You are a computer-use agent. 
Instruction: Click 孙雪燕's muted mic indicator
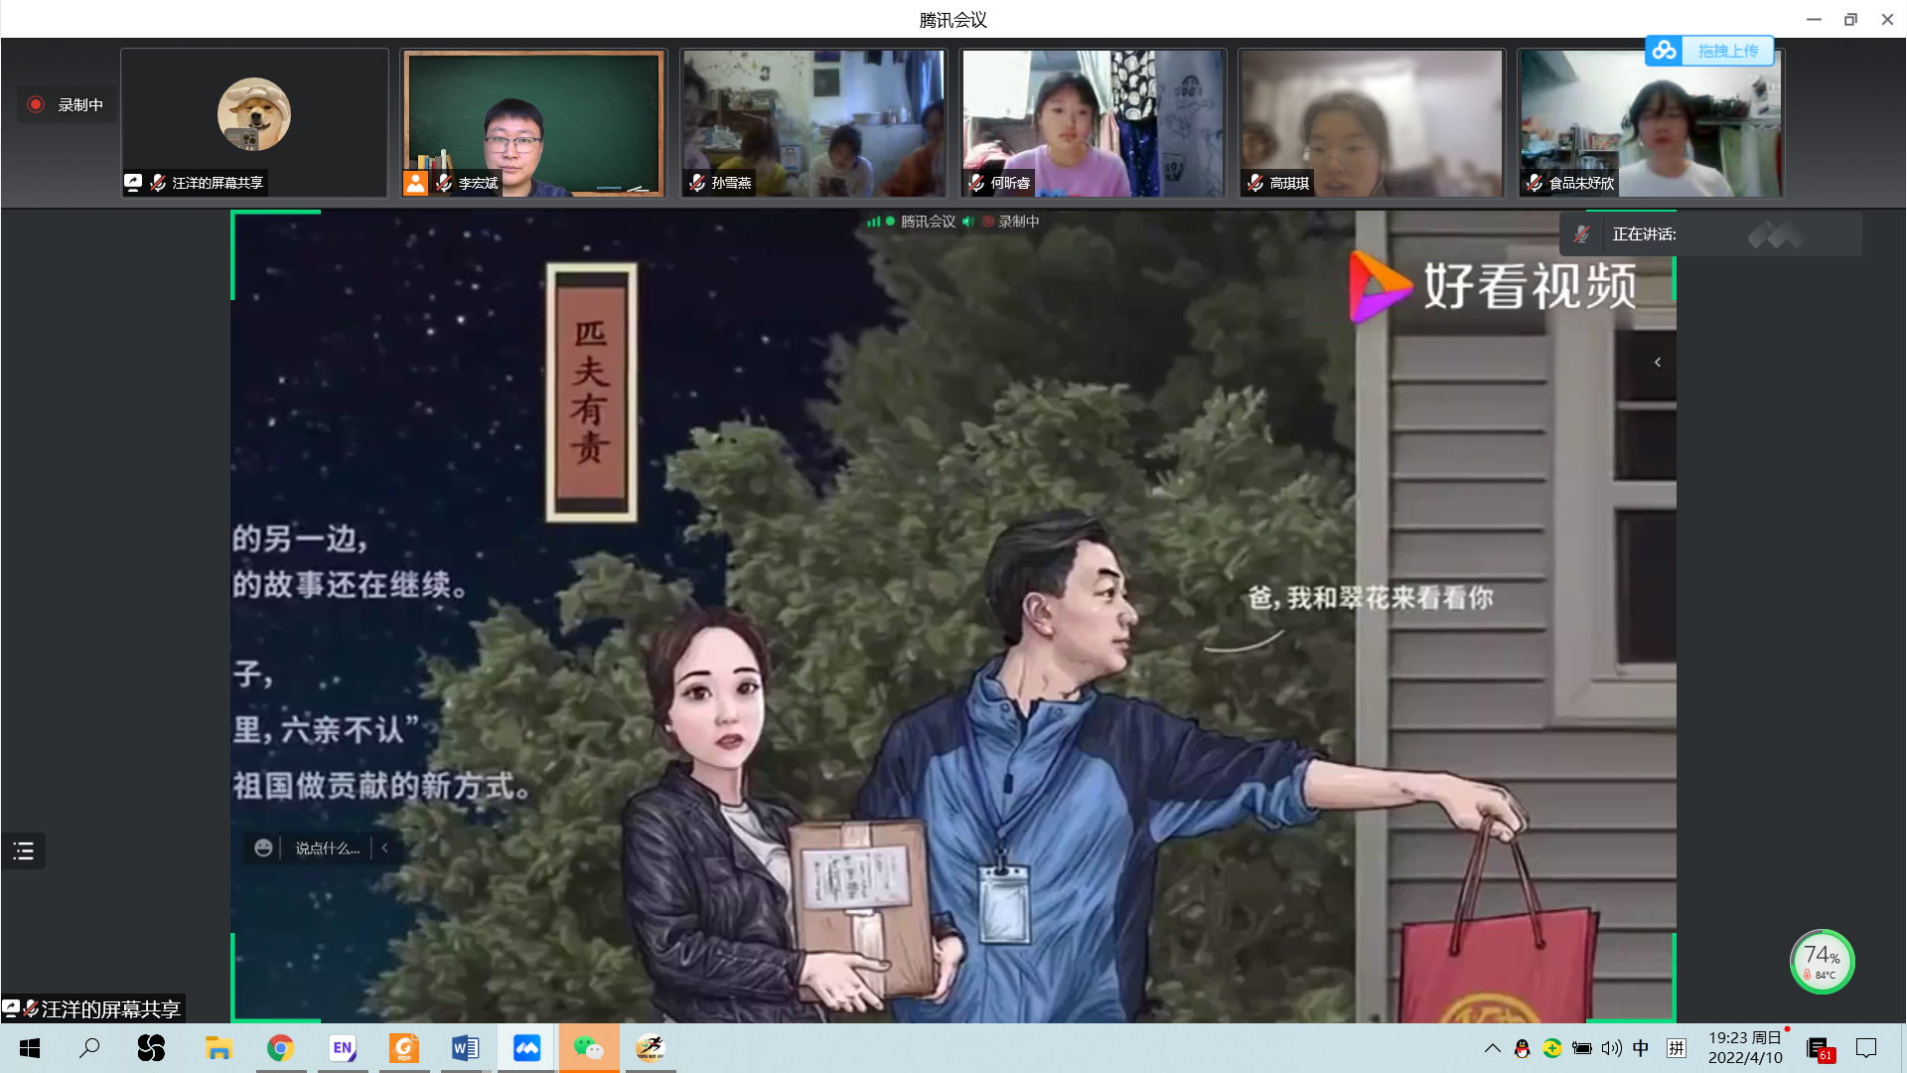click(x=698, y=183)
